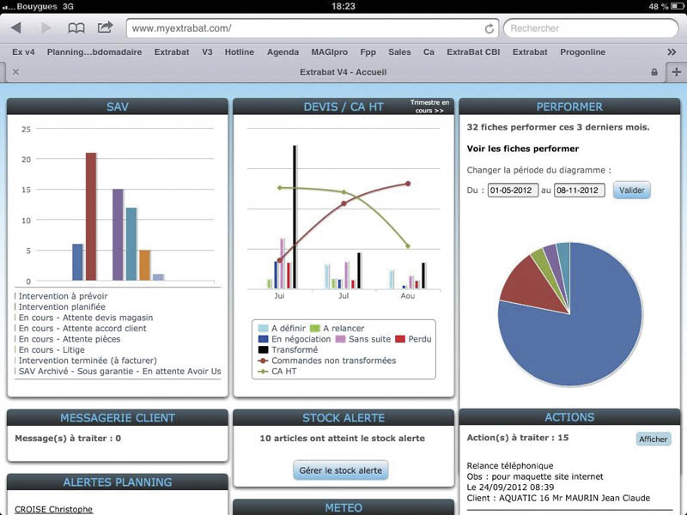Select the start date field 01-05-2012

point(513,191)
